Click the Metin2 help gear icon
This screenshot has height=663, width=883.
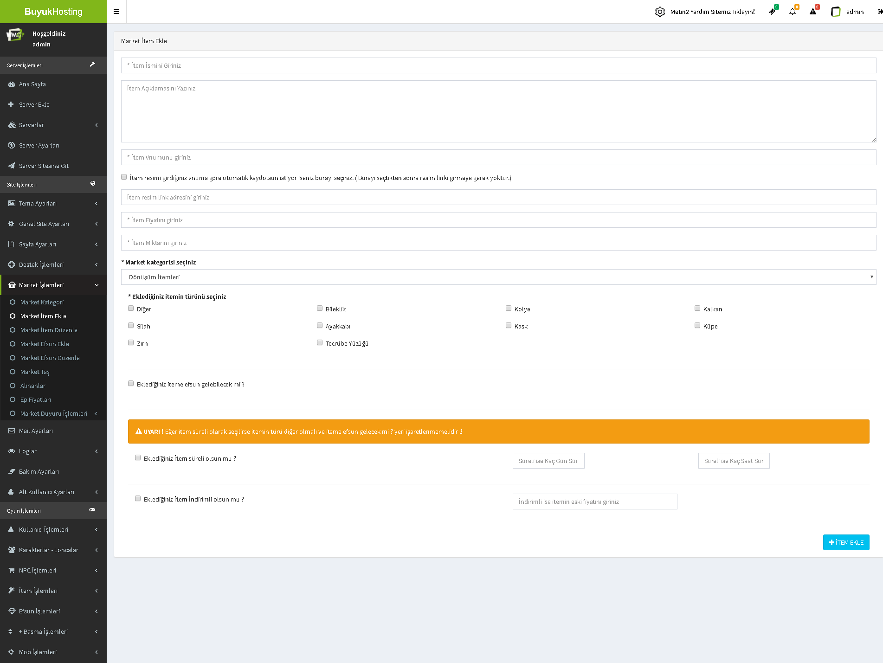(x=660, y=12)
